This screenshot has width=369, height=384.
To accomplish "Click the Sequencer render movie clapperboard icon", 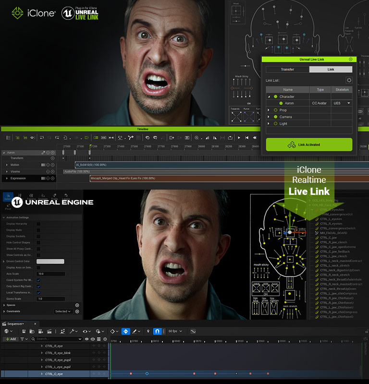I will (x=49, y=331).
